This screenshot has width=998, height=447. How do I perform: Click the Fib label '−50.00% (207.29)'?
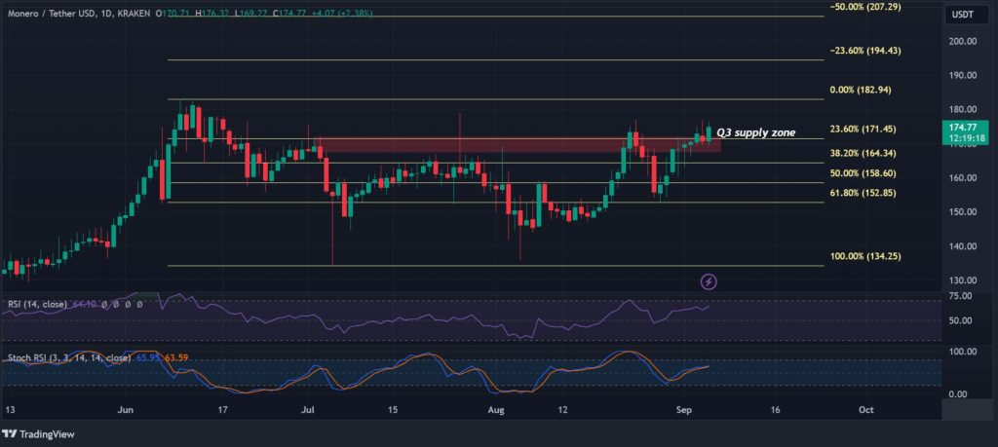tap(864, 7)
